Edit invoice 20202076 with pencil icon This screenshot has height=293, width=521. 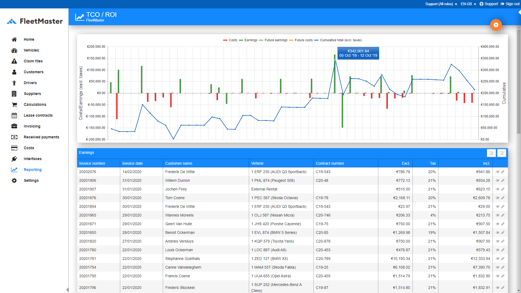(x=503, y=172)
